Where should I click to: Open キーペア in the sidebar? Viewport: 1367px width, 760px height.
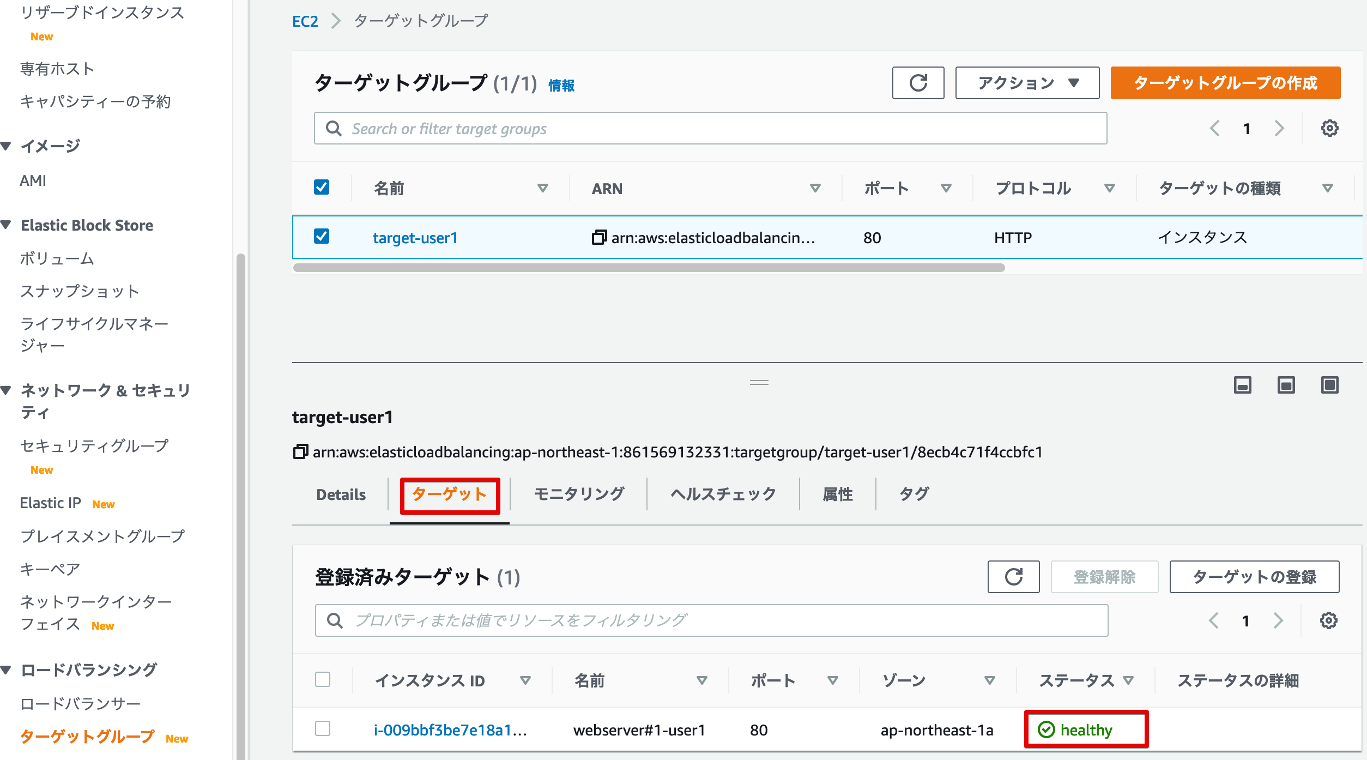pyautogui.click(x=50, y=569)
